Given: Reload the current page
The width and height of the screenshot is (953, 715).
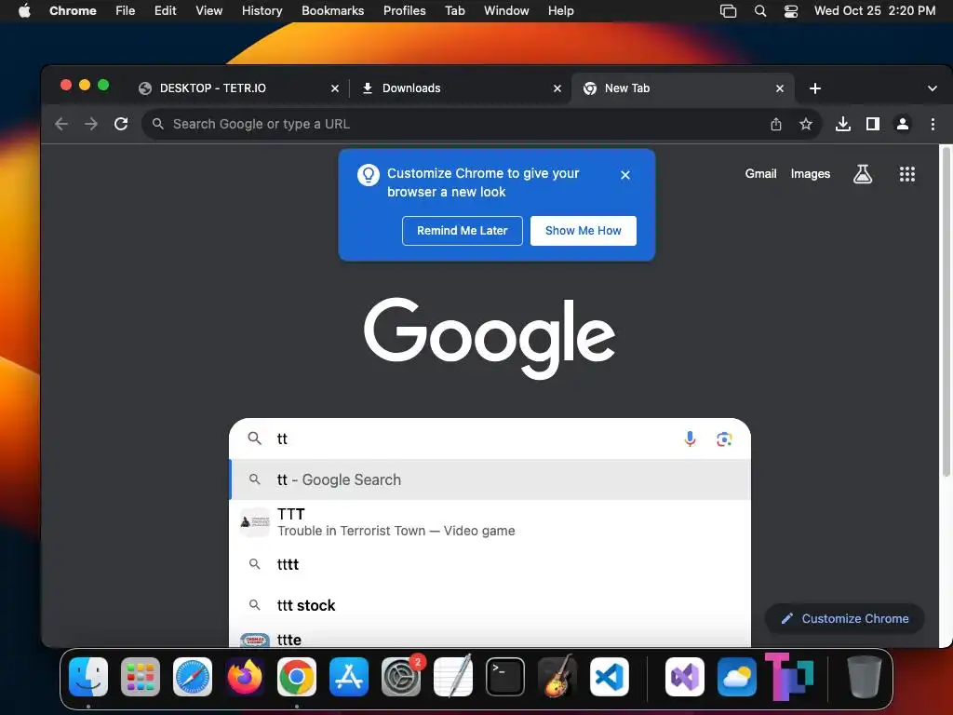Looking at the screenshot, I should click(x=121, y=124).
